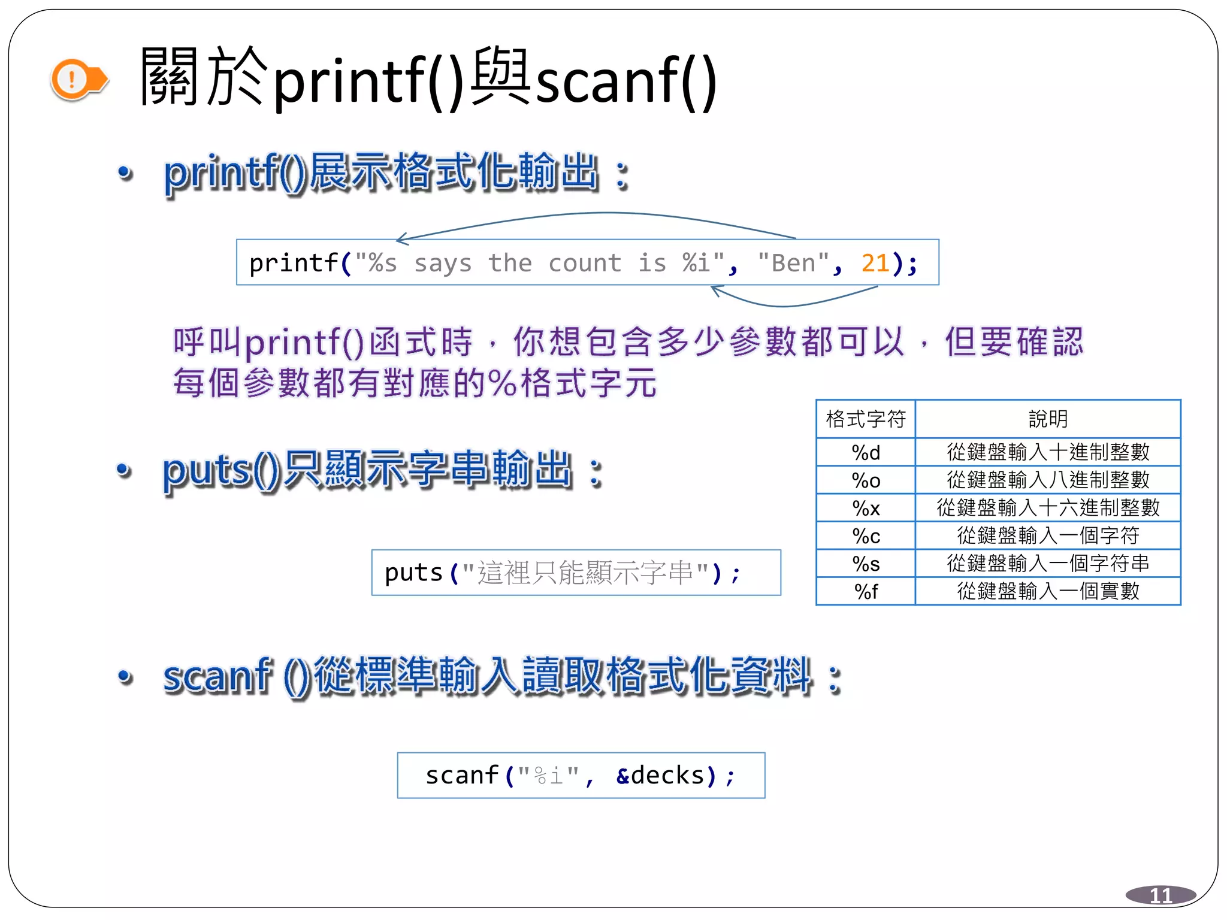Click the orange exclamation tag icon
Screen dimensions: 1227x920
(x=80, y=79)
